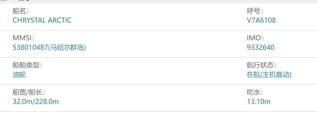
Task: Select the call sign value V7A6108
Action: [261, 20]
